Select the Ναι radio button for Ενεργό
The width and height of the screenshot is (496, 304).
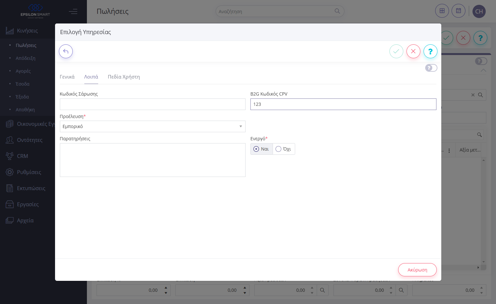click(261, 149)
